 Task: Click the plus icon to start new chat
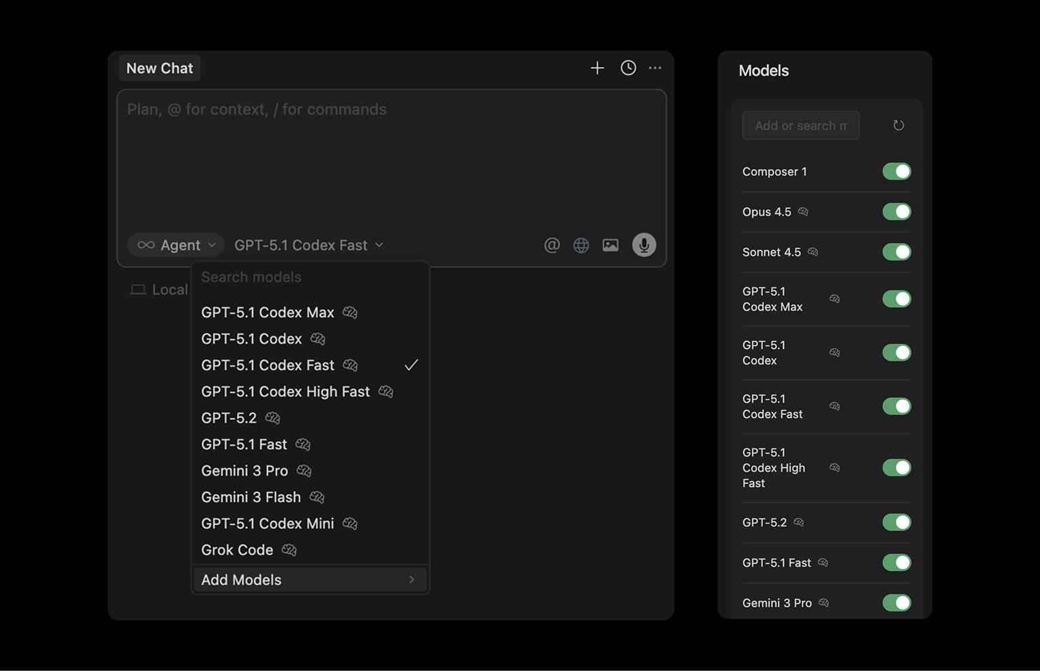597,68
